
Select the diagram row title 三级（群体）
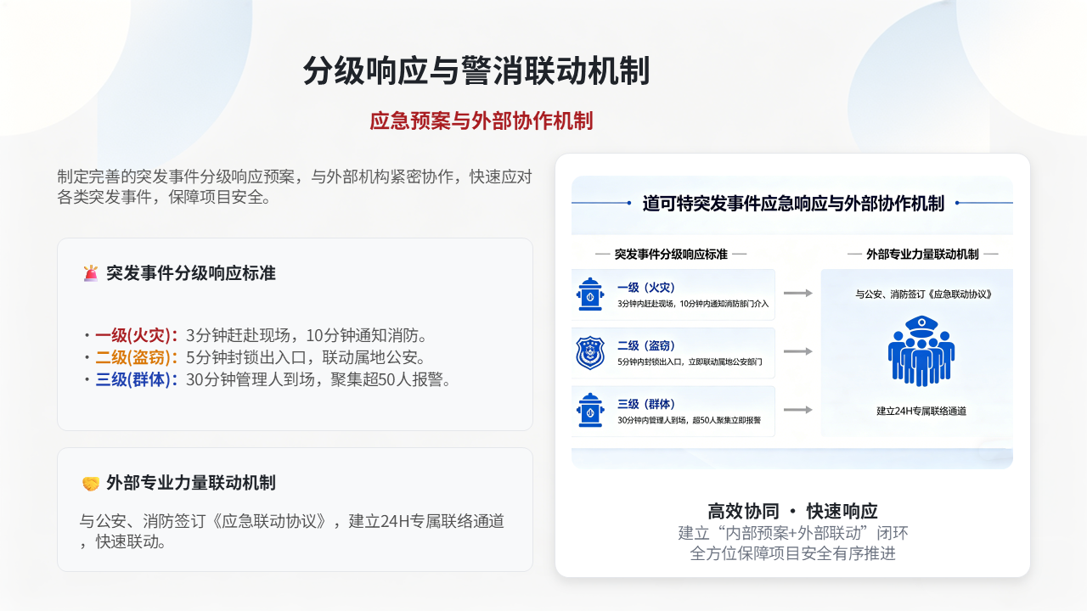point(646,404)
